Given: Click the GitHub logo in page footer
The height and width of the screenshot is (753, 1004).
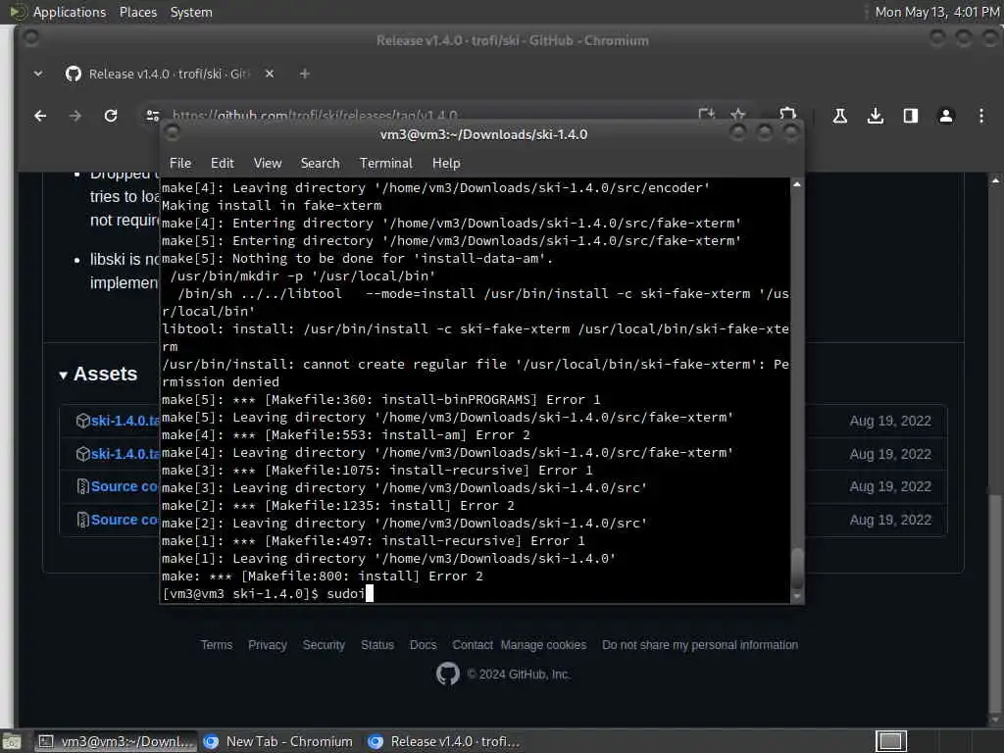Looking at the screenshot, I should [448, 675].
